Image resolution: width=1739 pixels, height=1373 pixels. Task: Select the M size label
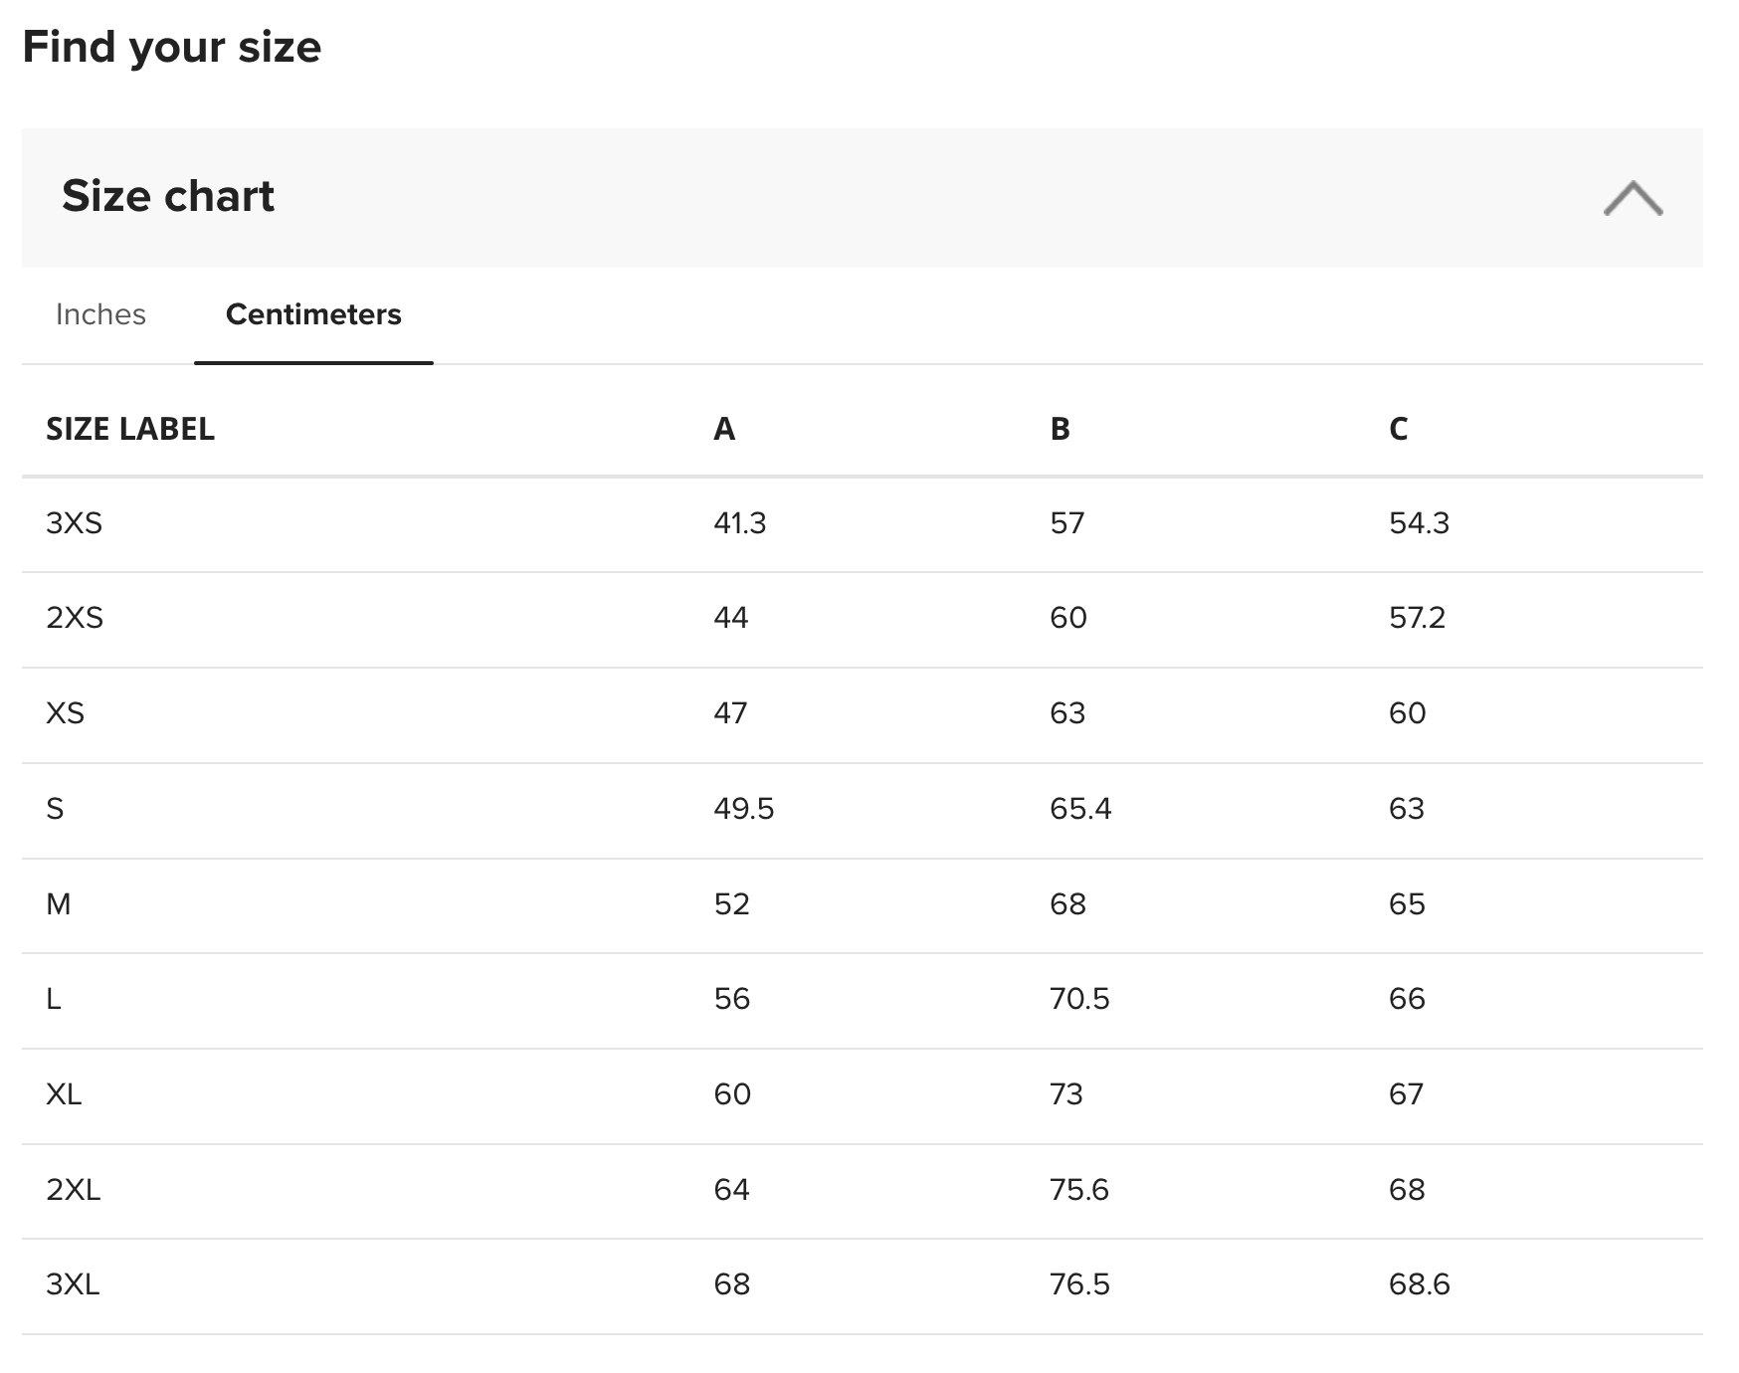point(59,904)
